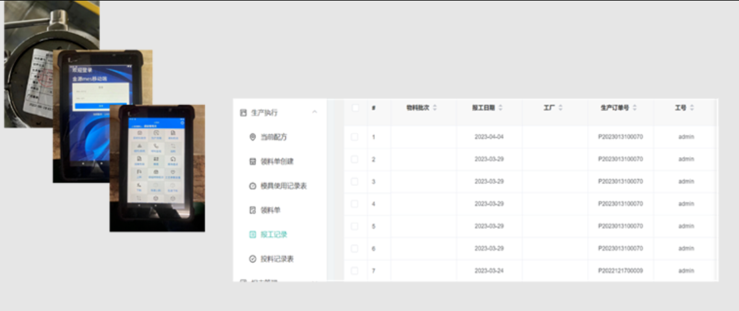Click the 生产执行 module icon
739x311 pixels.
click(243, 112)
